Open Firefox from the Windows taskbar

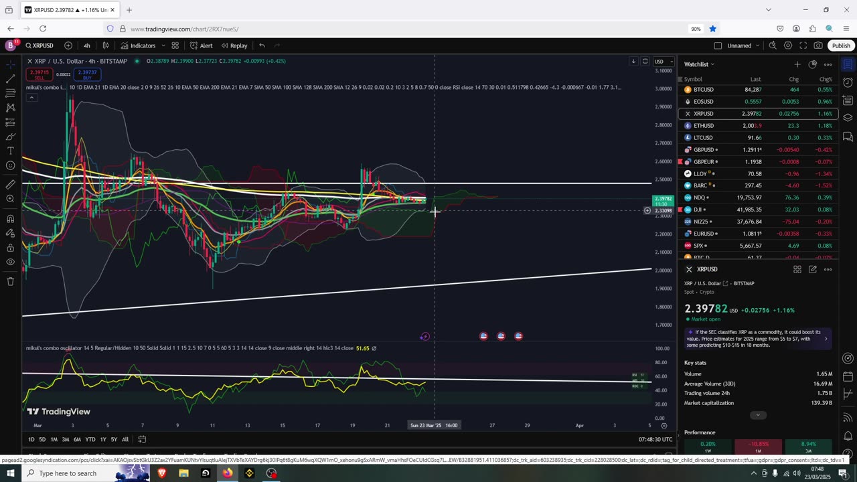pos(228,473)
